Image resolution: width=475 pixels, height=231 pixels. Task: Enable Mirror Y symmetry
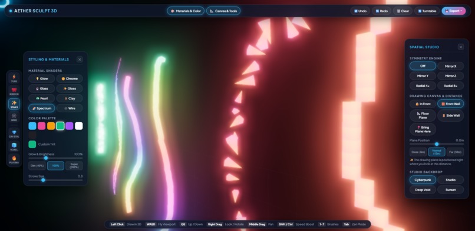423,76
